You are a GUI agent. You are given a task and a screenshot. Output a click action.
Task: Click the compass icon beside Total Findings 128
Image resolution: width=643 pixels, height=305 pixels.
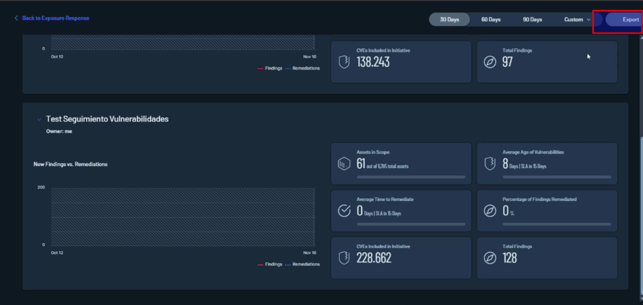point(490,258)
